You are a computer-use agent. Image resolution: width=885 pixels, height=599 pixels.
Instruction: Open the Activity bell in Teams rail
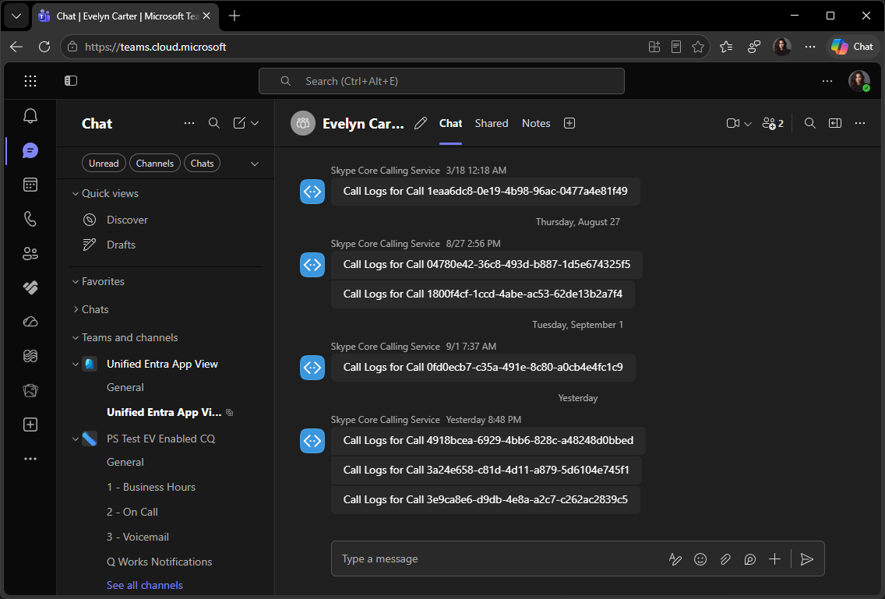point(30,116)
